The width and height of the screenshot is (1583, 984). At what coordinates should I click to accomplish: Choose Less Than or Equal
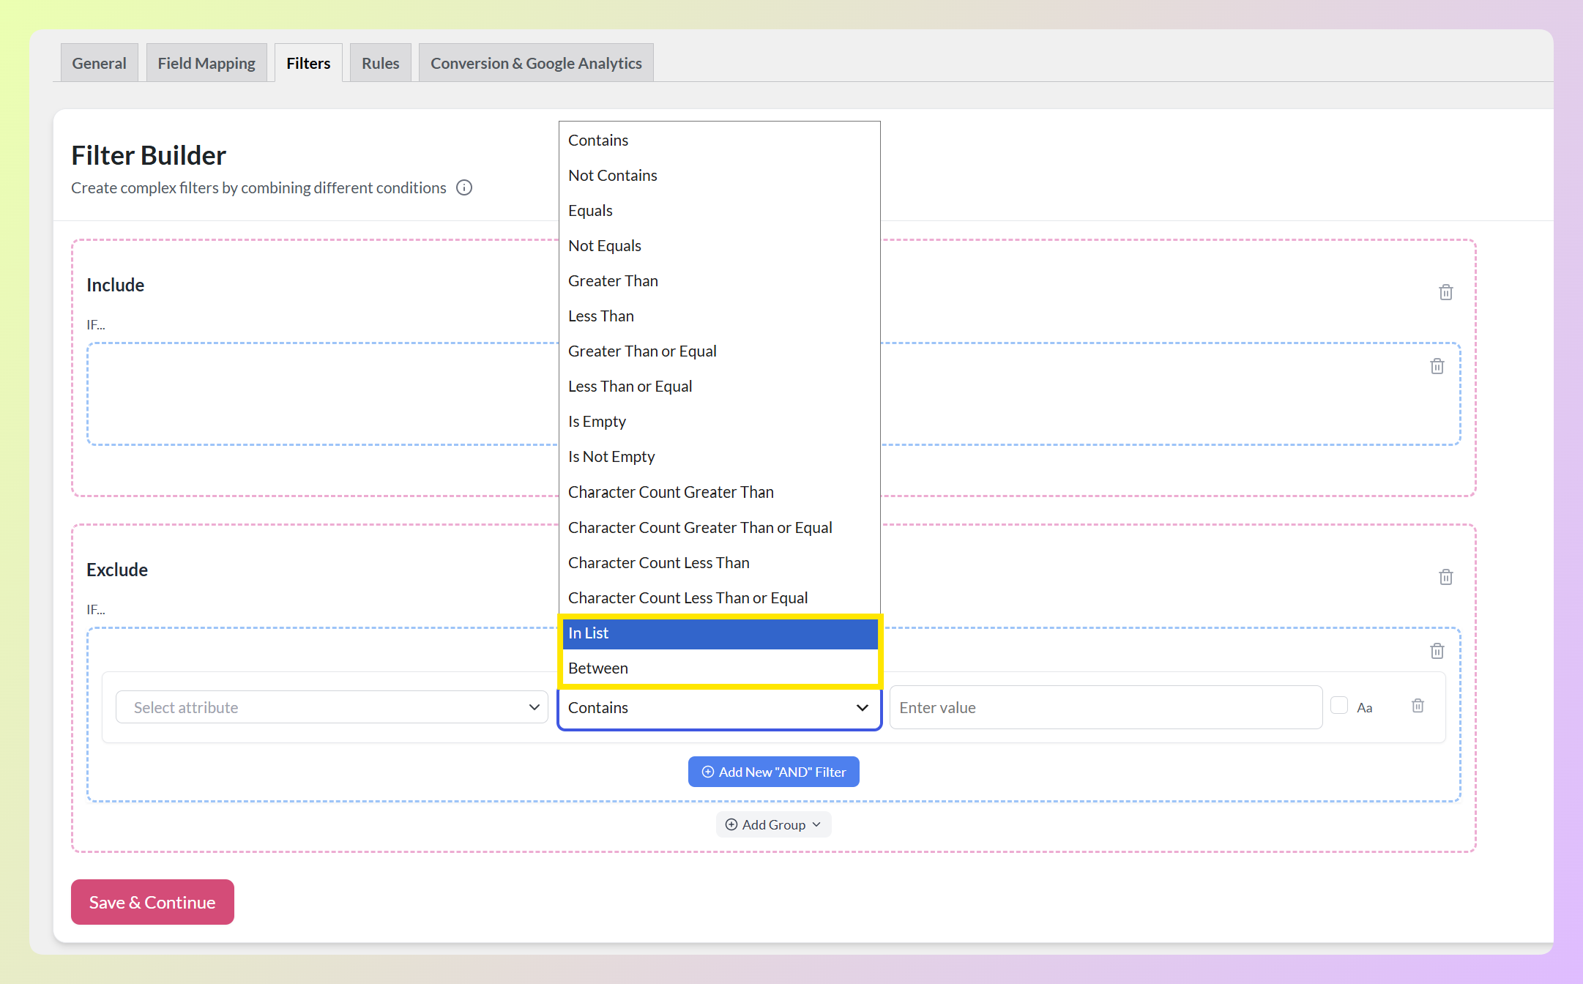tap(719, 386)
